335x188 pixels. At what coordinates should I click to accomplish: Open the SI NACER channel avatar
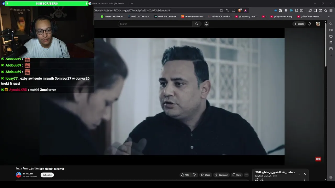tap(18, 175)
